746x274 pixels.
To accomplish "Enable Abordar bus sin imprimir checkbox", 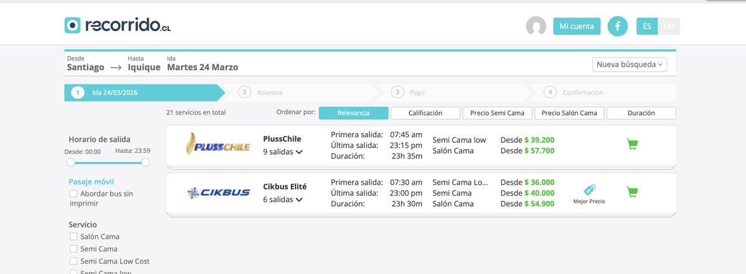I will pyautogui.click(x=73, y=194).
